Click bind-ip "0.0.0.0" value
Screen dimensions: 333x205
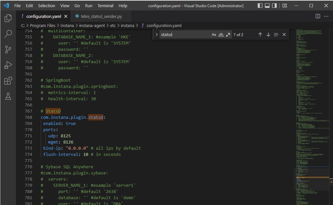click(77, 148)
